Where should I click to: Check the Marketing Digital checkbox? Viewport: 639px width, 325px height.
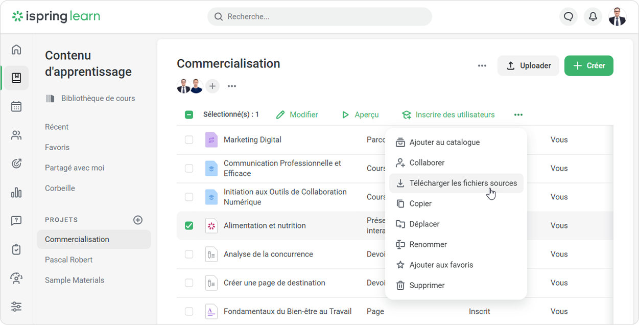189,140
